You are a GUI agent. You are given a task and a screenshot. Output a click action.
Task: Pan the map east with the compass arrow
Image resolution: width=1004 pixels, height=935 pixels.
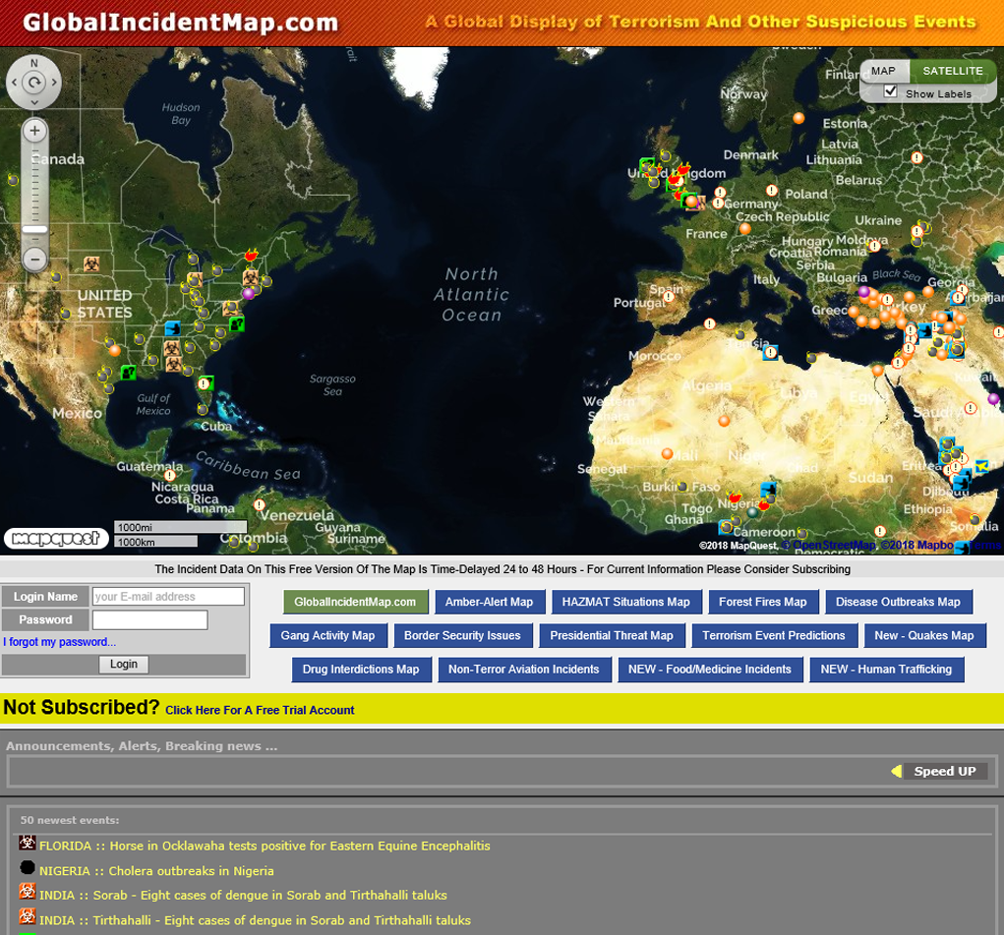54,82
